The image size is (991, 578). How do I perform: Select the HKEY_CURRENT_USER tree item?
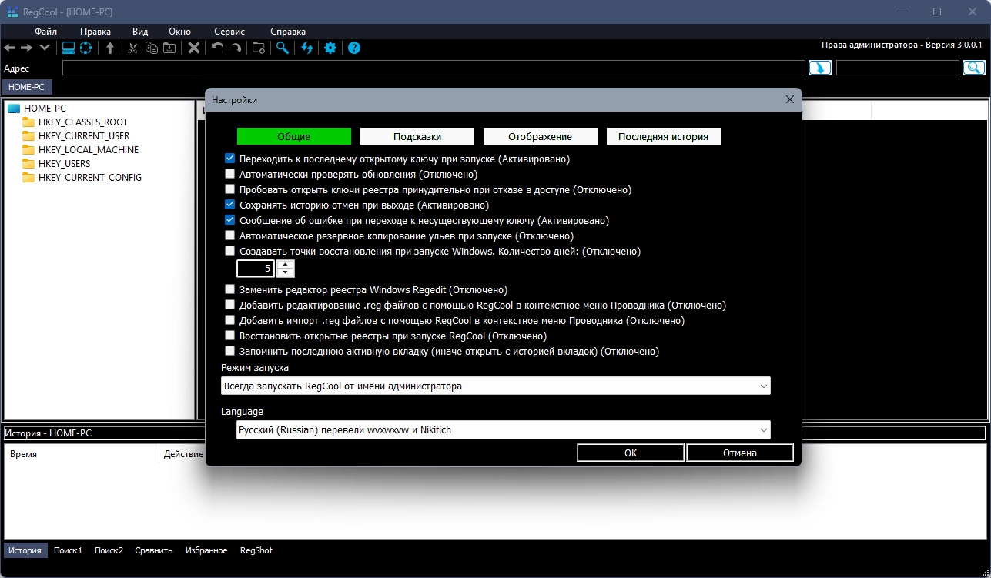point(84,136)
